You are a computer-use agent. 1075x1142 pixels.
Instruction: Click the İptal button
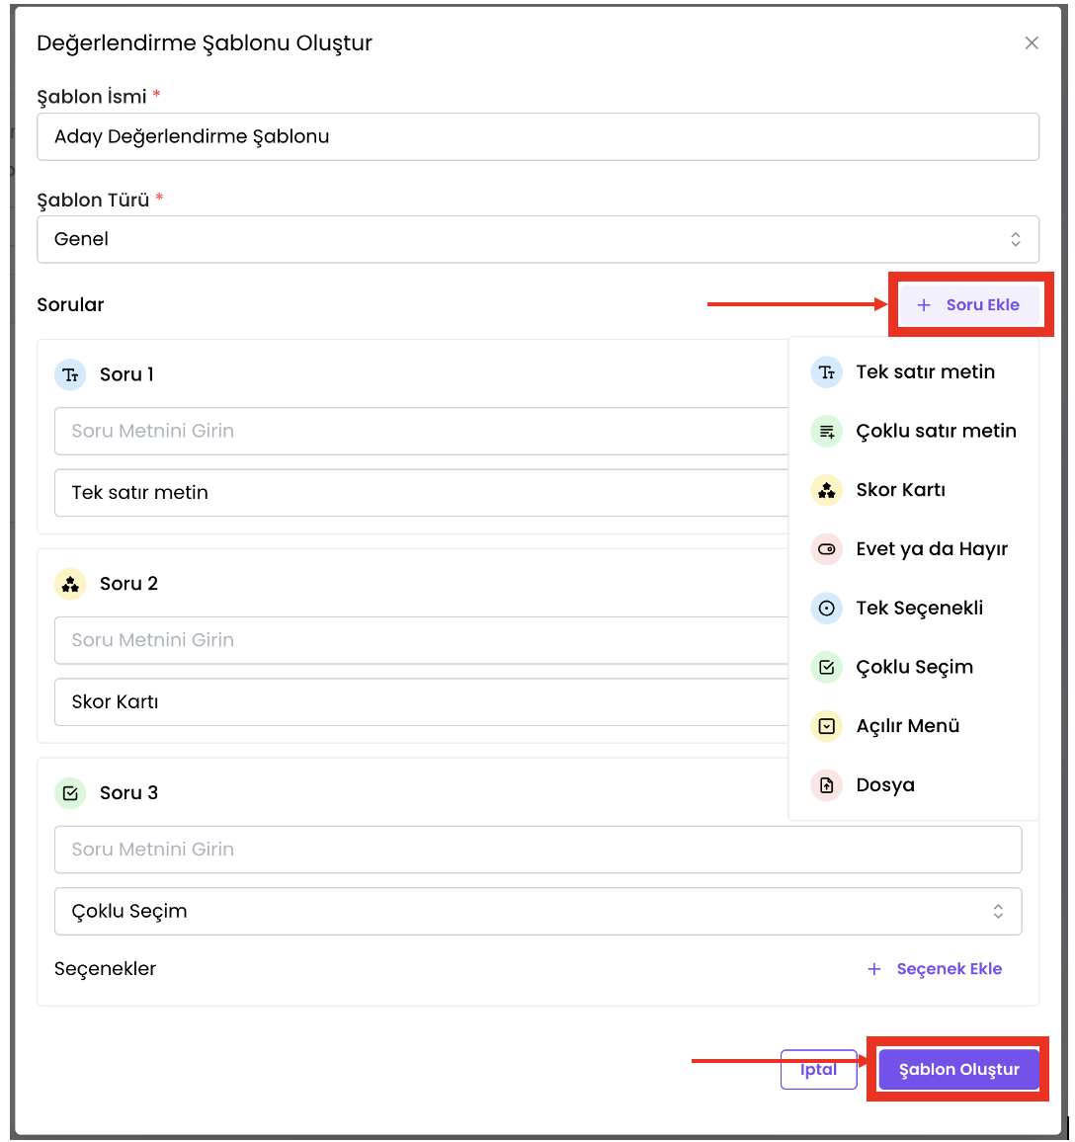pyautogui.click(x=818, y=1069)
